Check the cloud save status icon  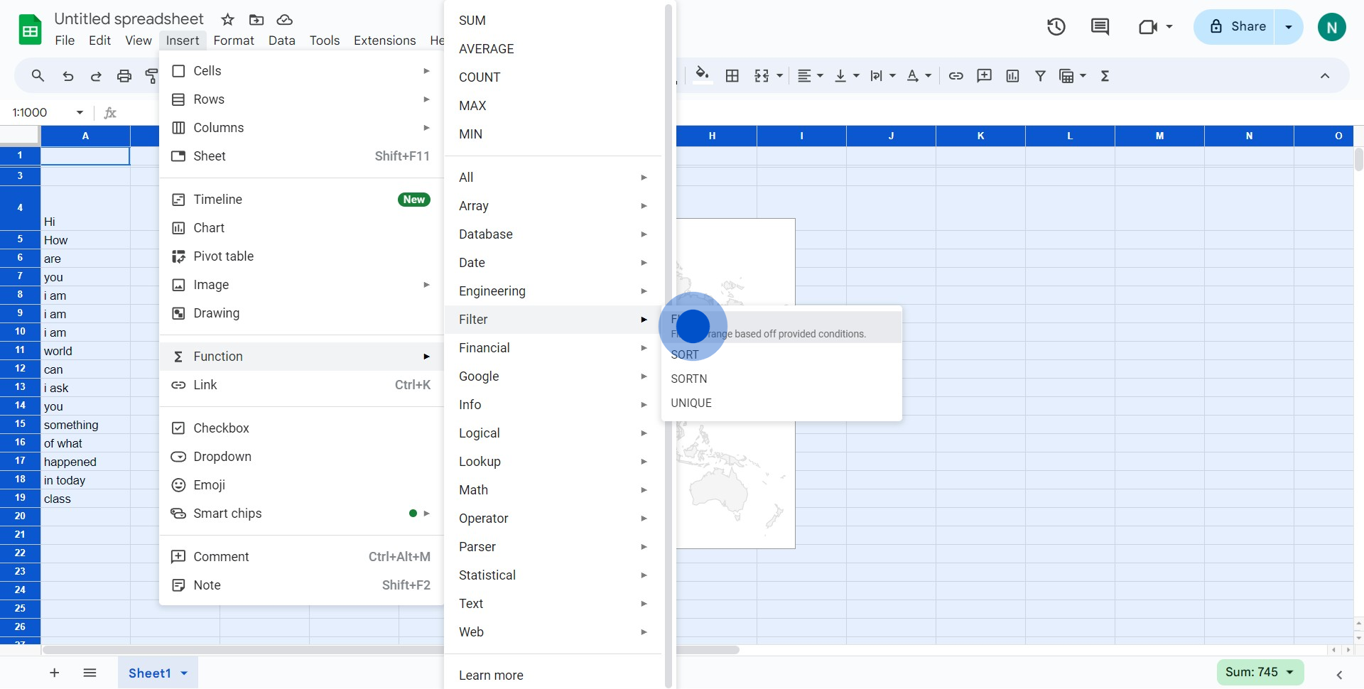pos(284,19)
